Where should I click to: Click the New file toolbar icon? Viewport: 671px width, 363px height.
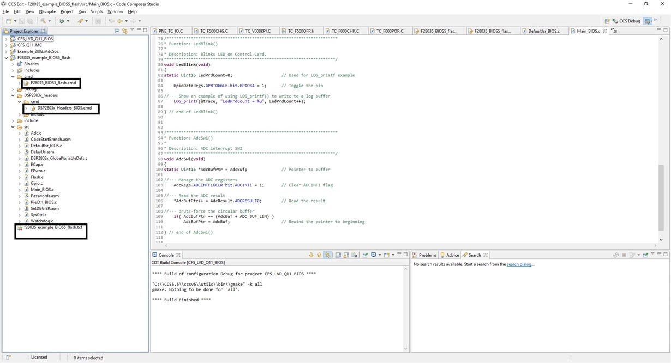click(x=9, y=21)
